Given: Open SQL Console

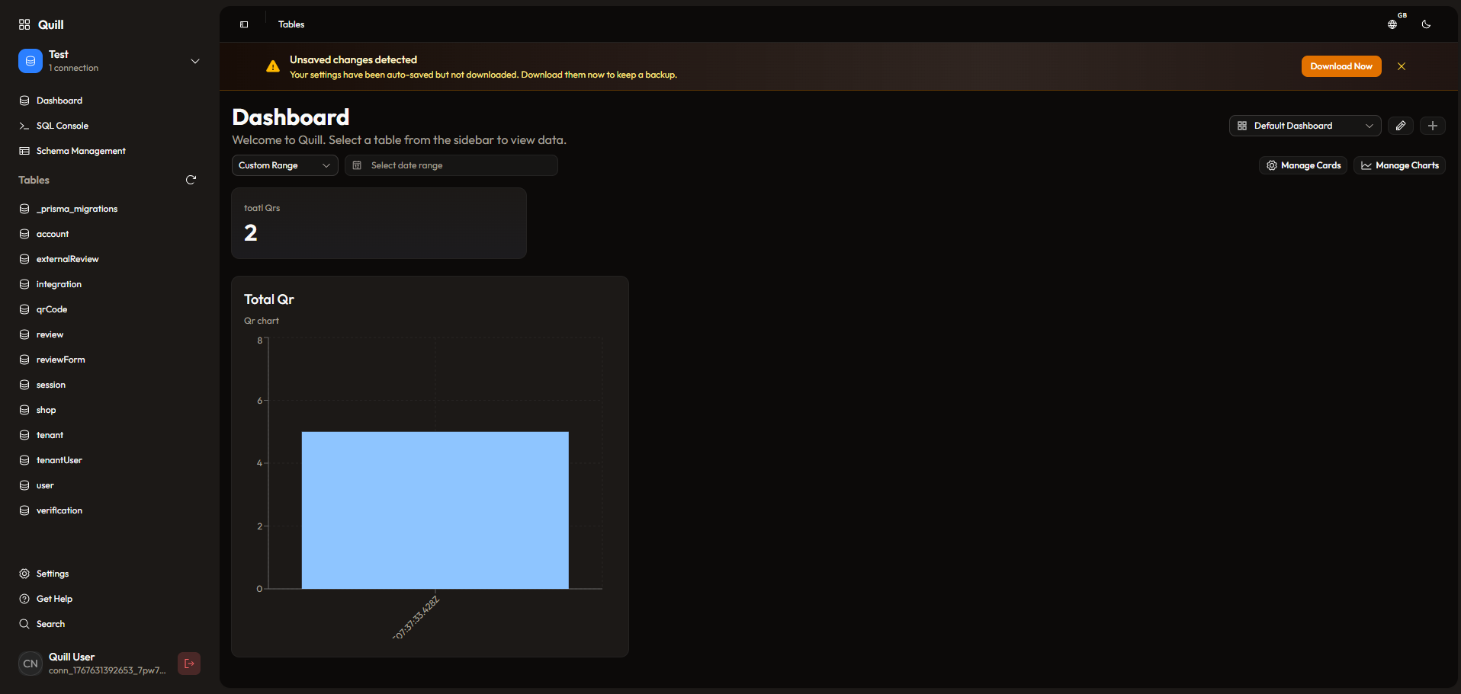Looking at the screenshot, I should (63, 126).
